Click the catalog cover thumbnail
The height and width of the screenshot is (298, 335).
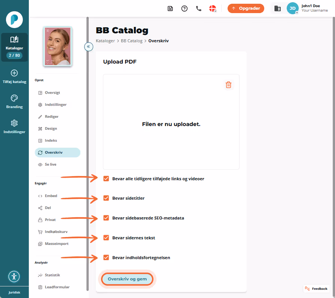point(58,46)
